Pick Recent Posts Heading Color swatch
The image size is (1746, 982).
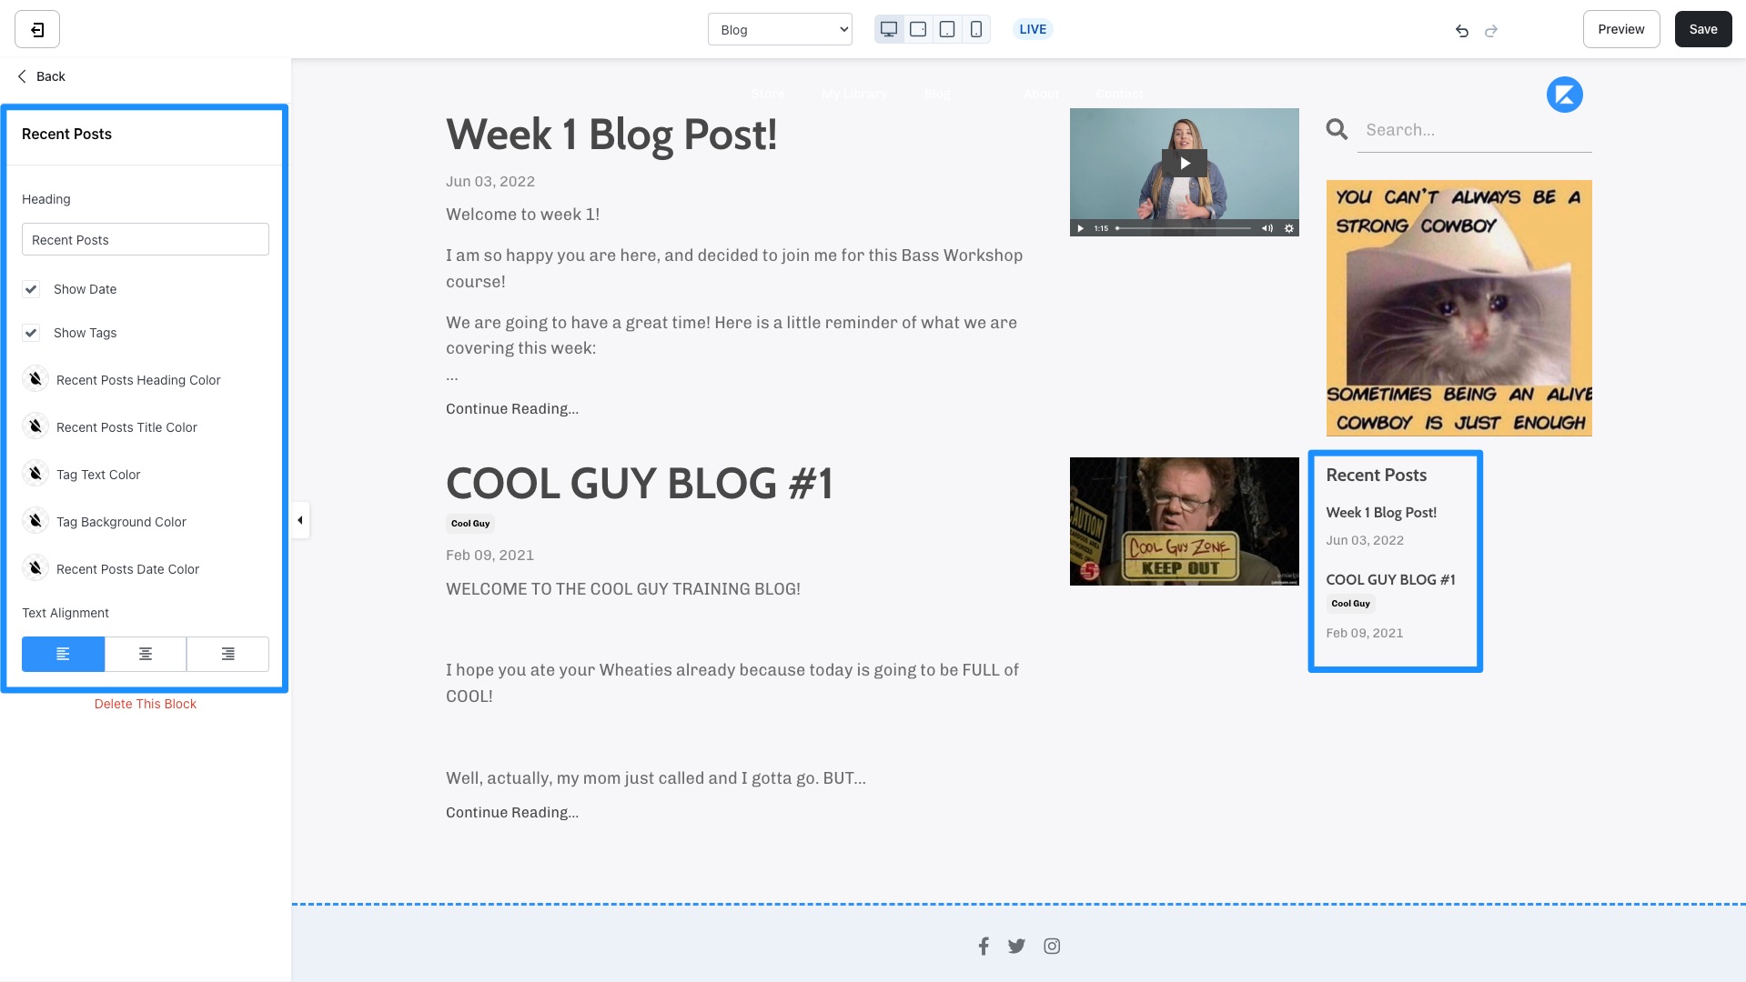(35, 379)
